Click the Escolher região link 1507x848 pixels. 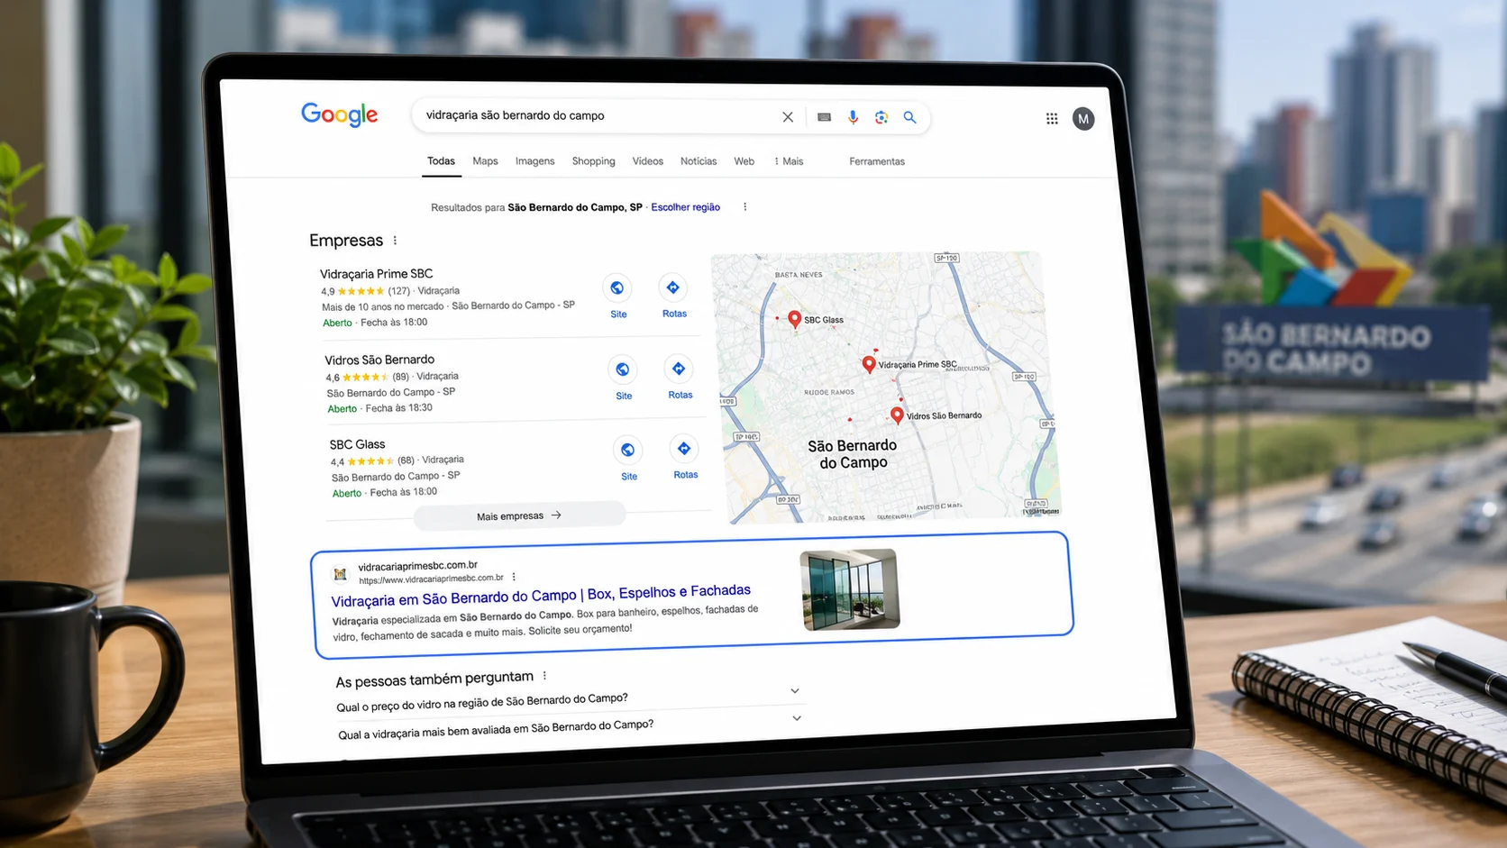pos(685,207)
